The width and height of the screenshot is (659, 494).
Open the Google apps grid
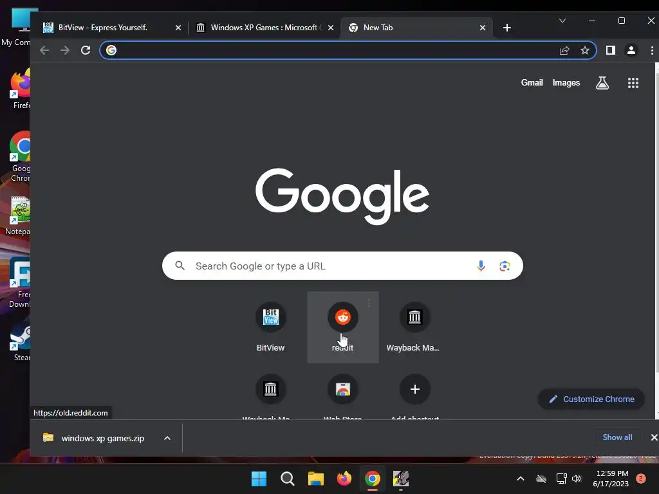click(x=633, y=83)
